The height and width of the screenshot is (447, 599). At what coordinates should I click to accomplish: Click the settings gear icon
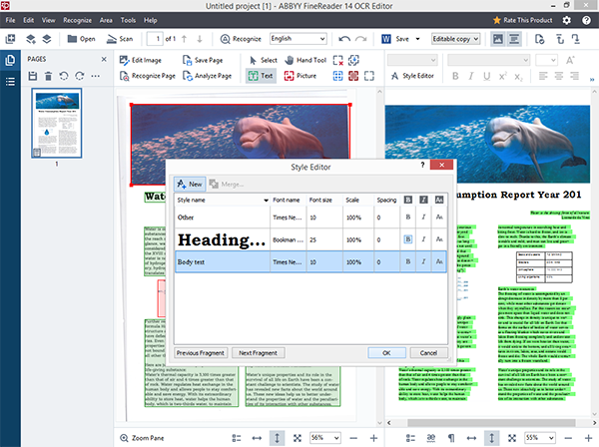click(568, 19)
